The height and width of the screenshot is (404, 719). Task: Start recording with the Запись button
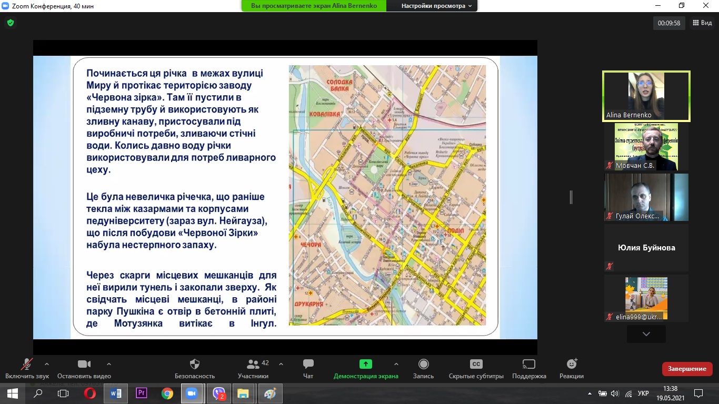(423, 365)
